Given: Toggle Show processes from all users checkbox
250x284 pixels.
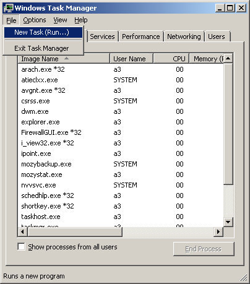Looking at the screenshot, I should [22, 247].
